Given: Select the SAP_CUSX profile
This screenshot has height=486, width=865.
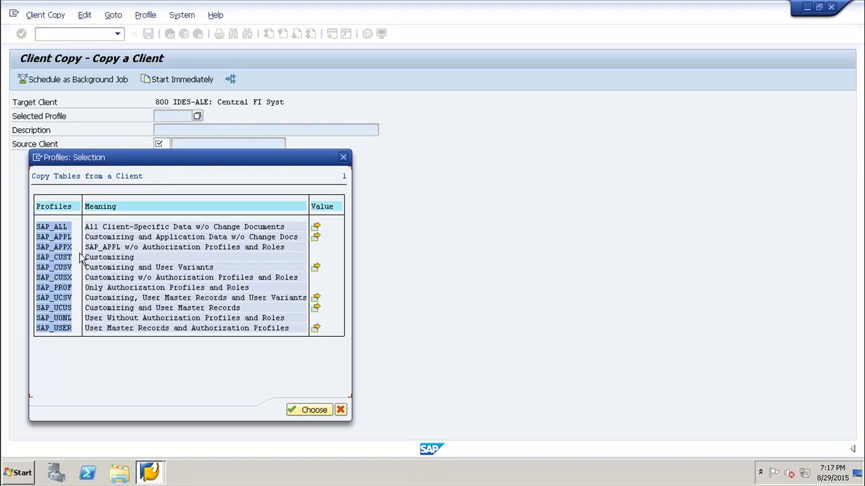Looking at the screenshot, I should coord(53,277).
